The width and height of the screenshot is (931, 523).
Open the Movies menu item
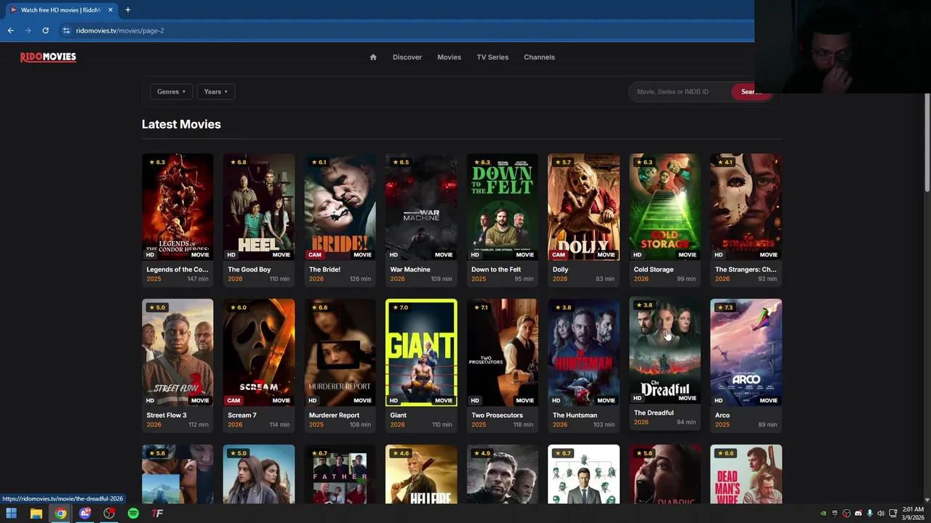click(449, 57)
